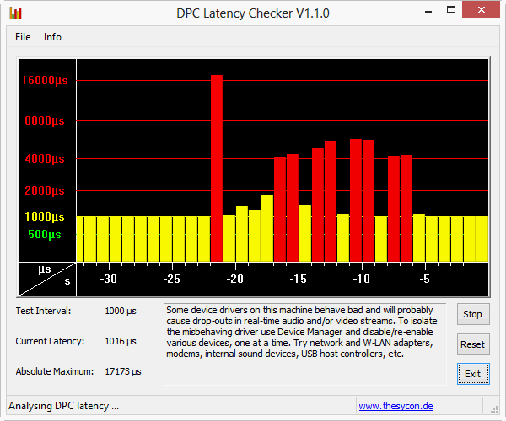This screenshot has height=421, width=506.
Task: Open the File menu
Action: (x=23, y=37)
